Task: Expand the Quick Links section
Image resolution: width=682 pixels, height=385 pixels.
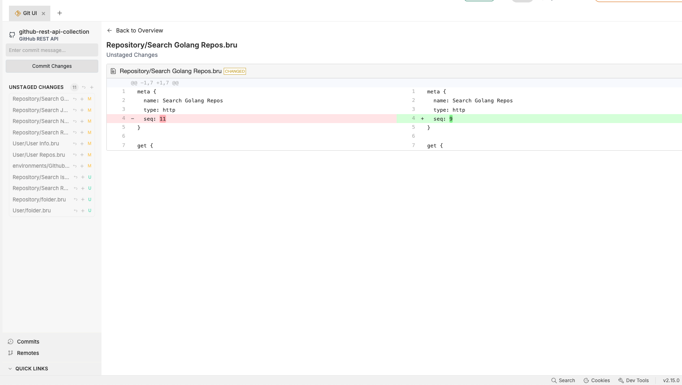Action: (x=10, y=369)
